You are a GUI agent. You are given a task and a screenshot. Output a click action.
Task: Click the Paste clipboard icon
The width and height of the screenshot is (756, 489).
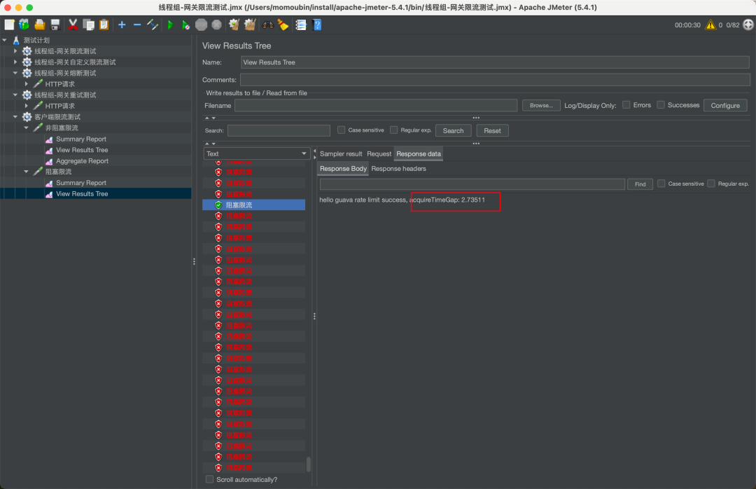tap(104, 25)
